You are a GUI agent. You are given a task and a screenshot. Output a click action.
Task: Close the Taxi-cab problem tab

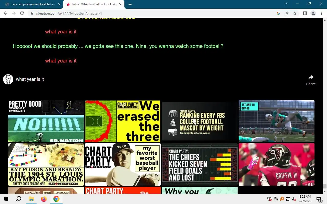pos(59,4)
